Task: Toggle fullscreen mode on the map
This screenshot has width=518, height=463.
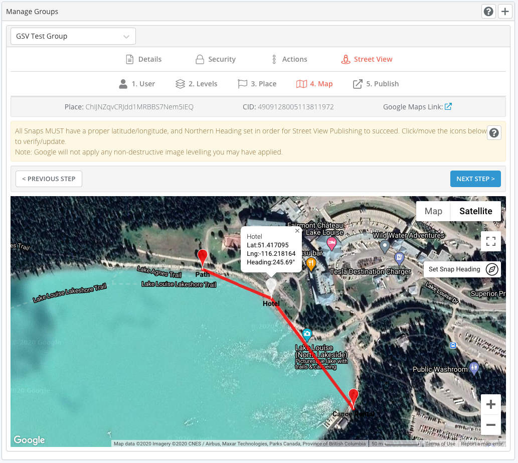Action: point(490,241)
